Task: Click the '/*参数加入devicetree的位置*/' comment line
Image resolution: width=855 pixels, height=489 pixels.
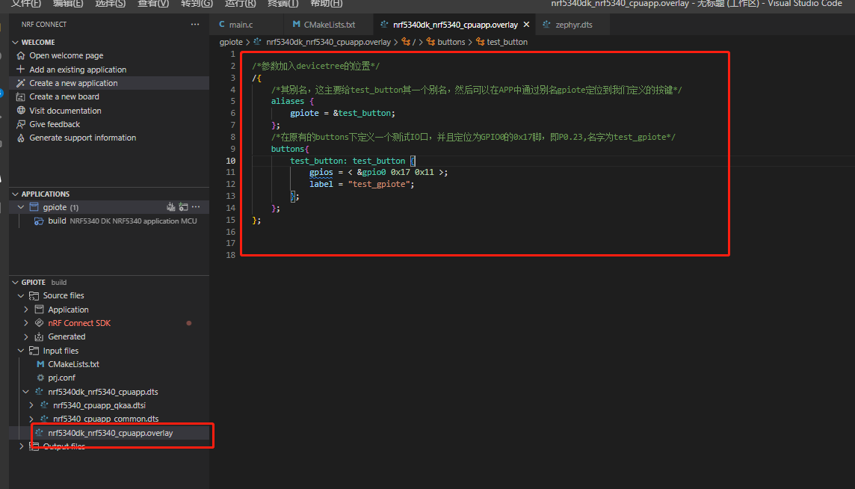Action: 315,66
